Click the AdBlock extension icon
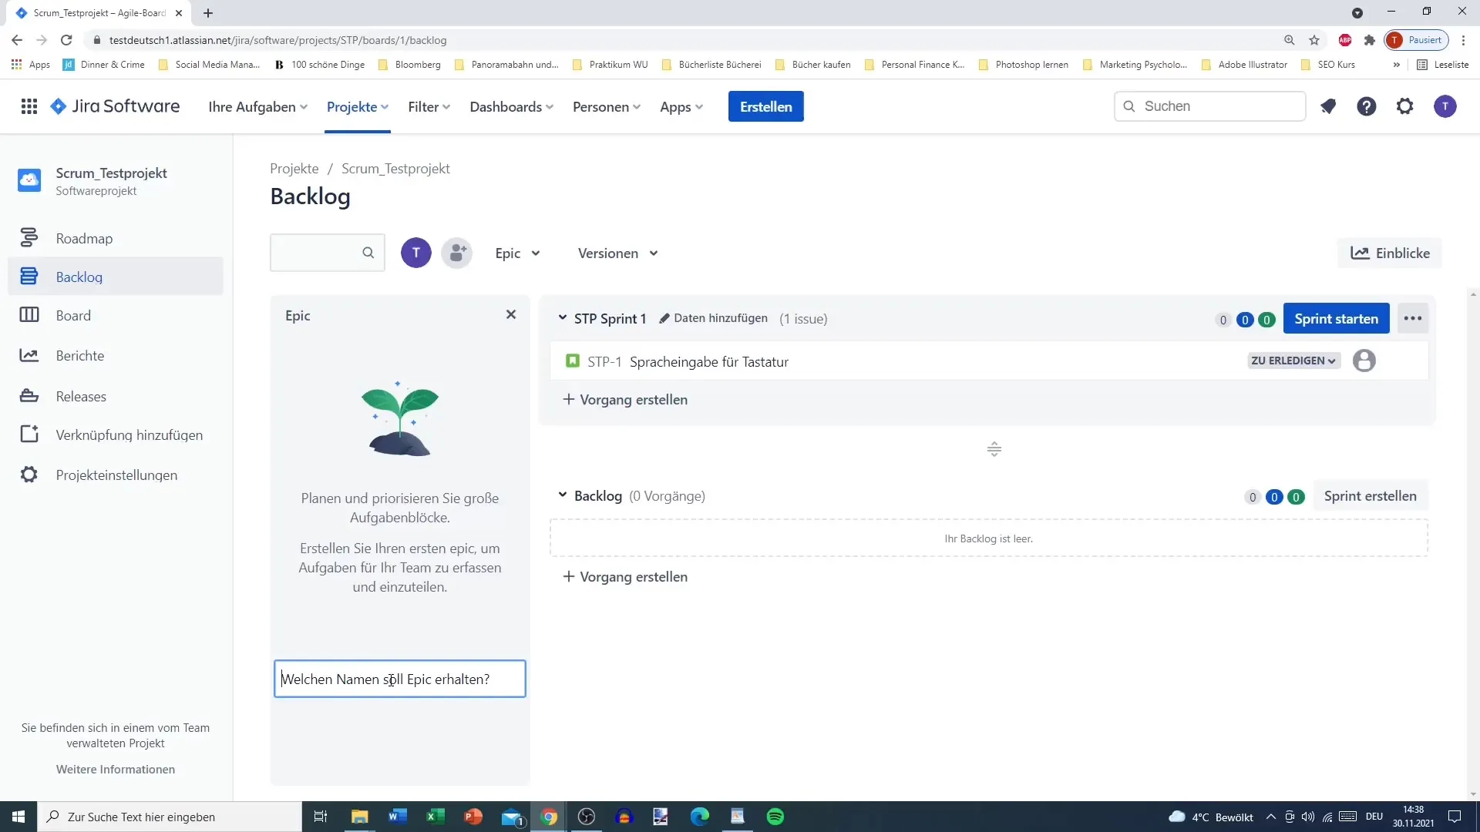Image resolution: width=1480 pixels, height=832 pixels. tap(1345, 40)
